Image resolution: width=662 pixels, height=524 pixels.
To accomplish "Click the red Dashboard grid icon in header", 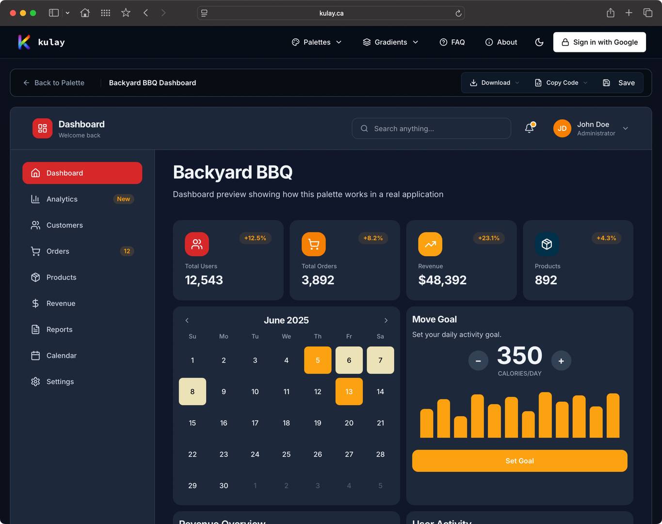I will pos(43,129).
